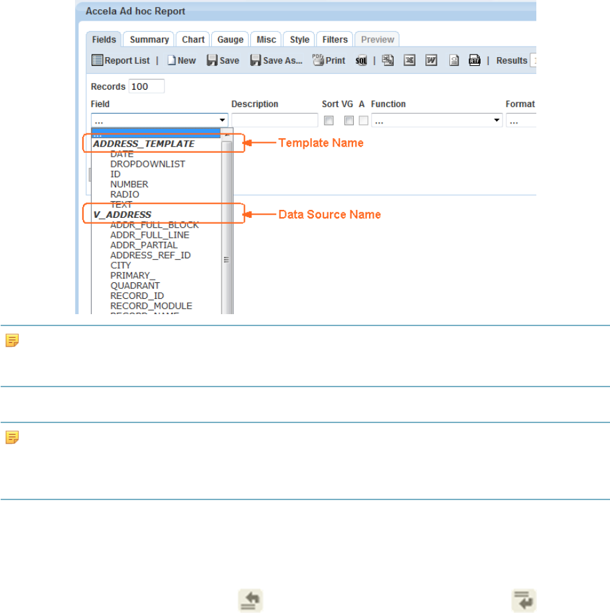Export using the CSV sheet icon
The height and width of the screenshot is (613, 610).
[388, 60]
